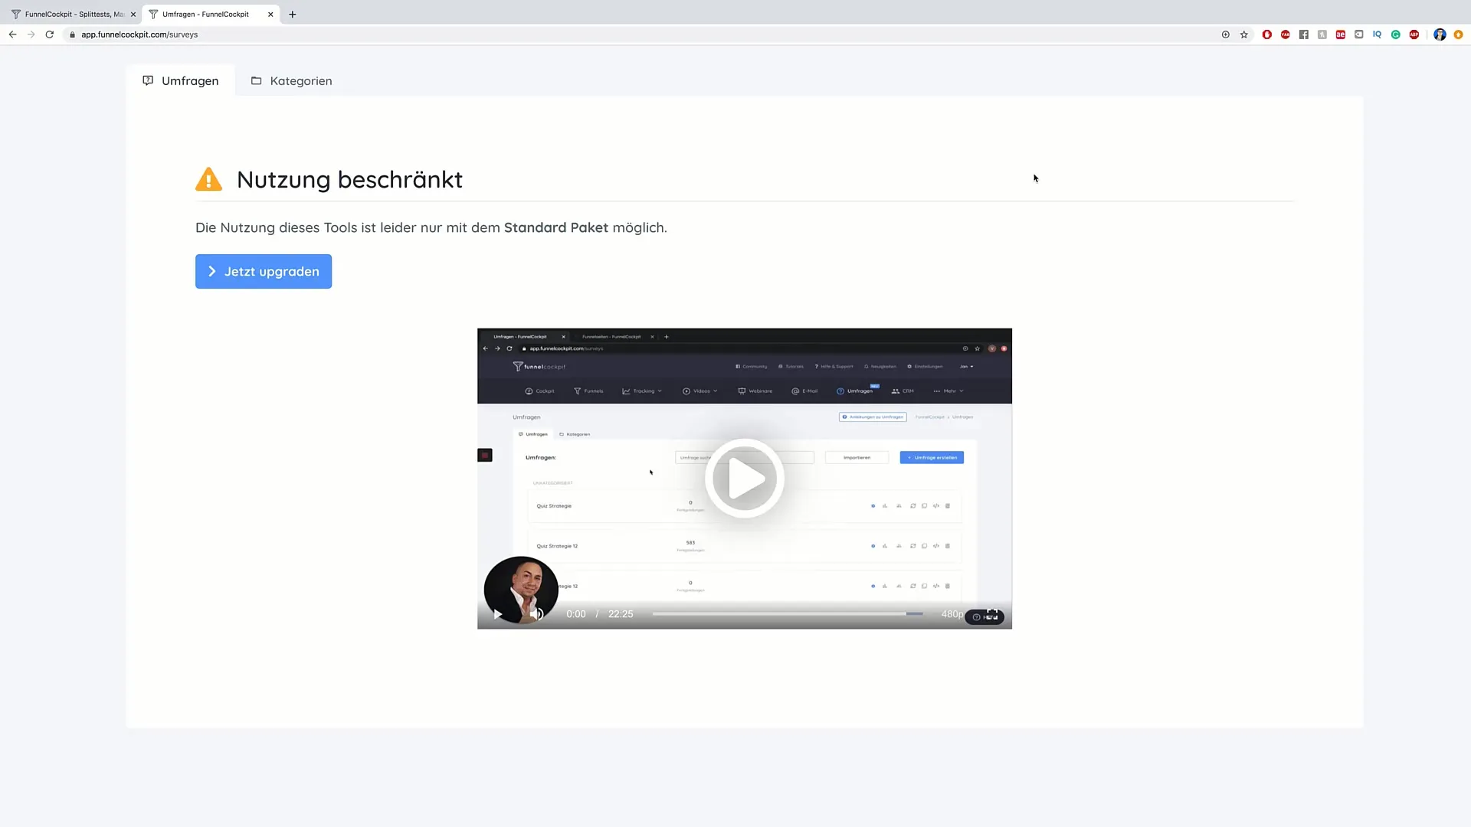Go back with the browser back arrow
The height and width of the screenshot is (827, 1471).
point(12,34)
